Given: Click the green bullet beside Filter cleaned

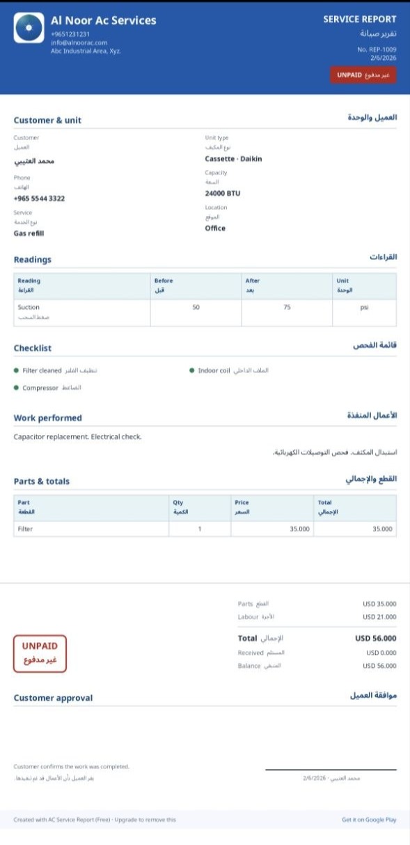Looking at the screenshot, I should [x=16, y=370].
